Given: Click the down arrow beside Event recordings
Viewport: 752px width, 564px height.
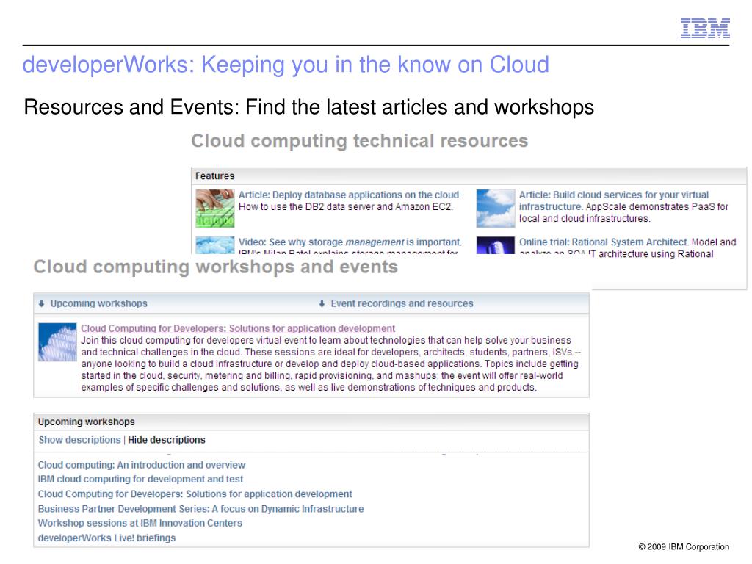Looking at the screenshot, I should click(x=322, y=303).
